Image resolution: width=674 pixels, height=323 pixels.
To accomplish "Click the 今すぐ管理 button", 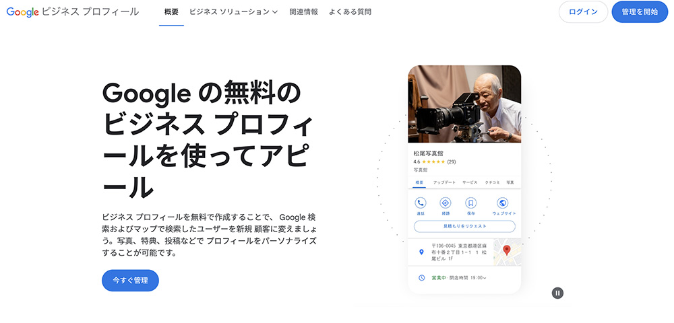I will tap(130, 281).
